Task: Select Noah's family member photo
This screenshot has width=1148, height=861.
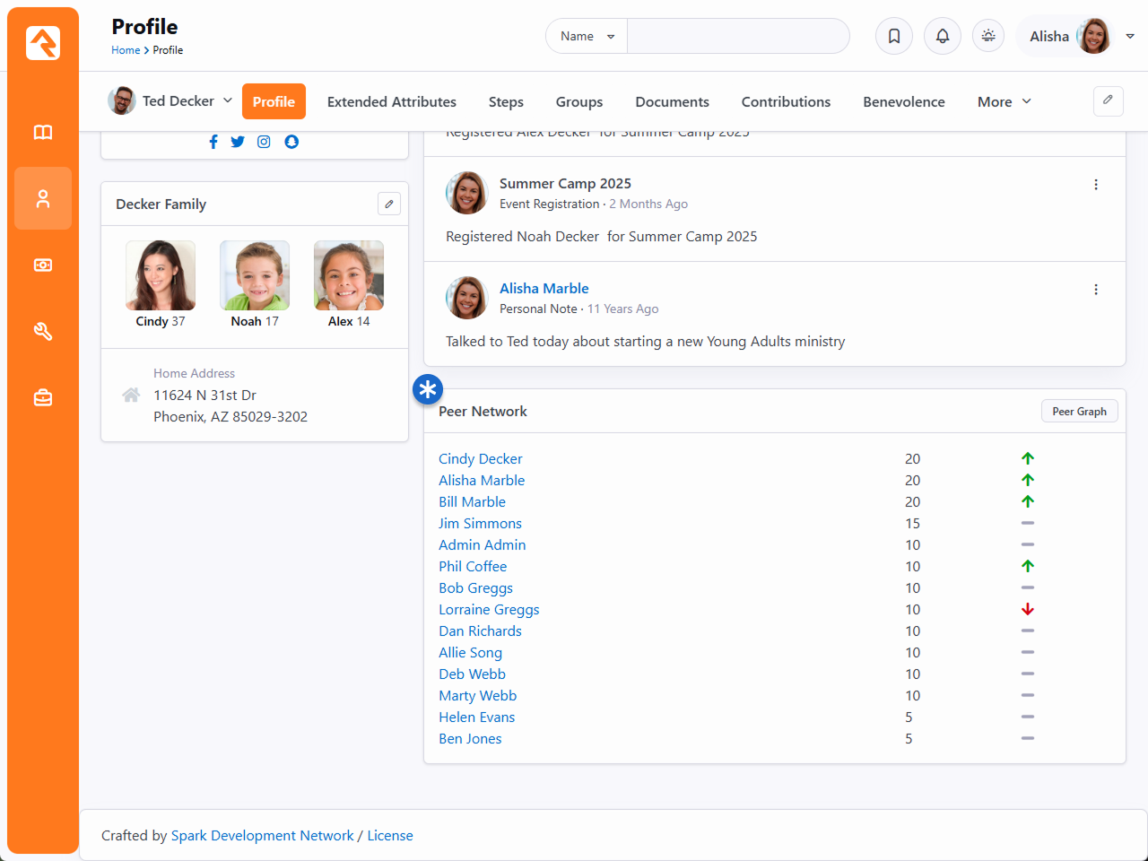Action: pyautogui.click(x=255, y=275)
